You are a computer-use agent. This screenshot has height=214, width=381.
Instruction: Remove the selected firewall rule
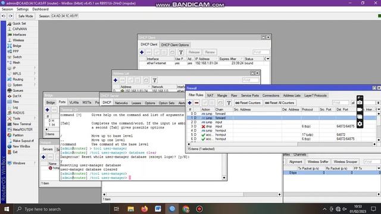(x=196, y=103)
